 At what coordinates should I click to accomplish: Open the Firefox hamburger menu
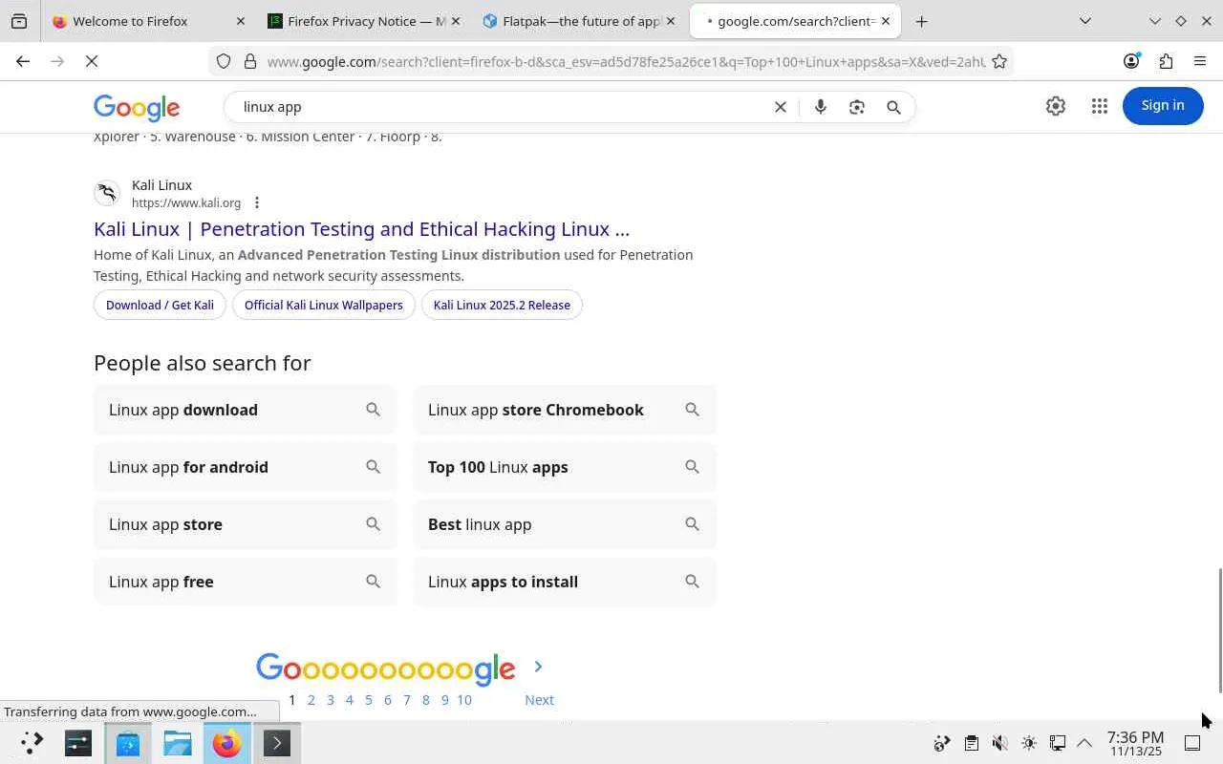pos(1200,61)
